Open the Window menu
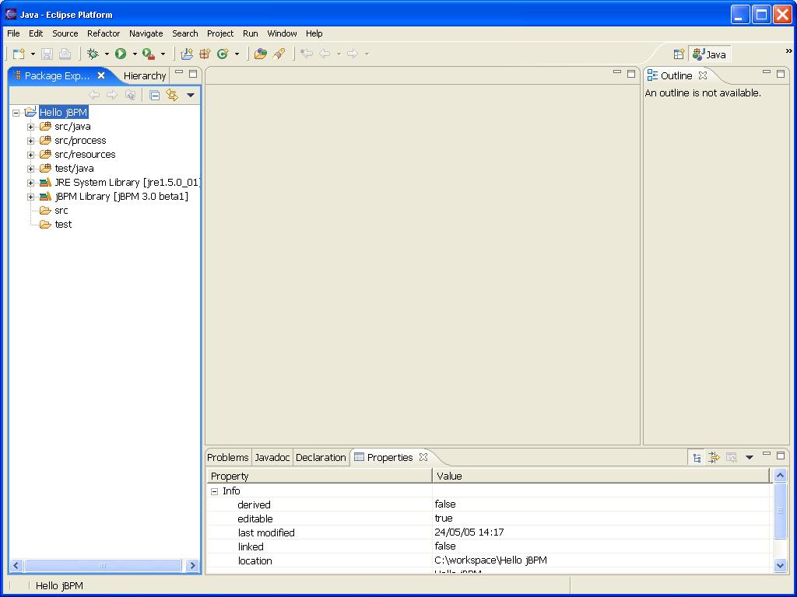 (282, 33)
